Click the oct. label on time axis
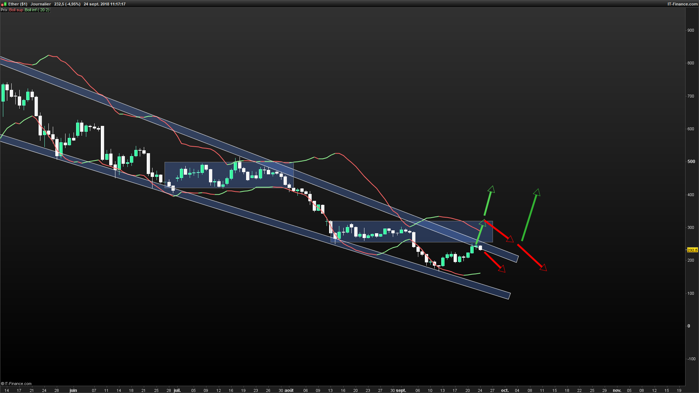 pyautogui.click(x=505, y=390)
